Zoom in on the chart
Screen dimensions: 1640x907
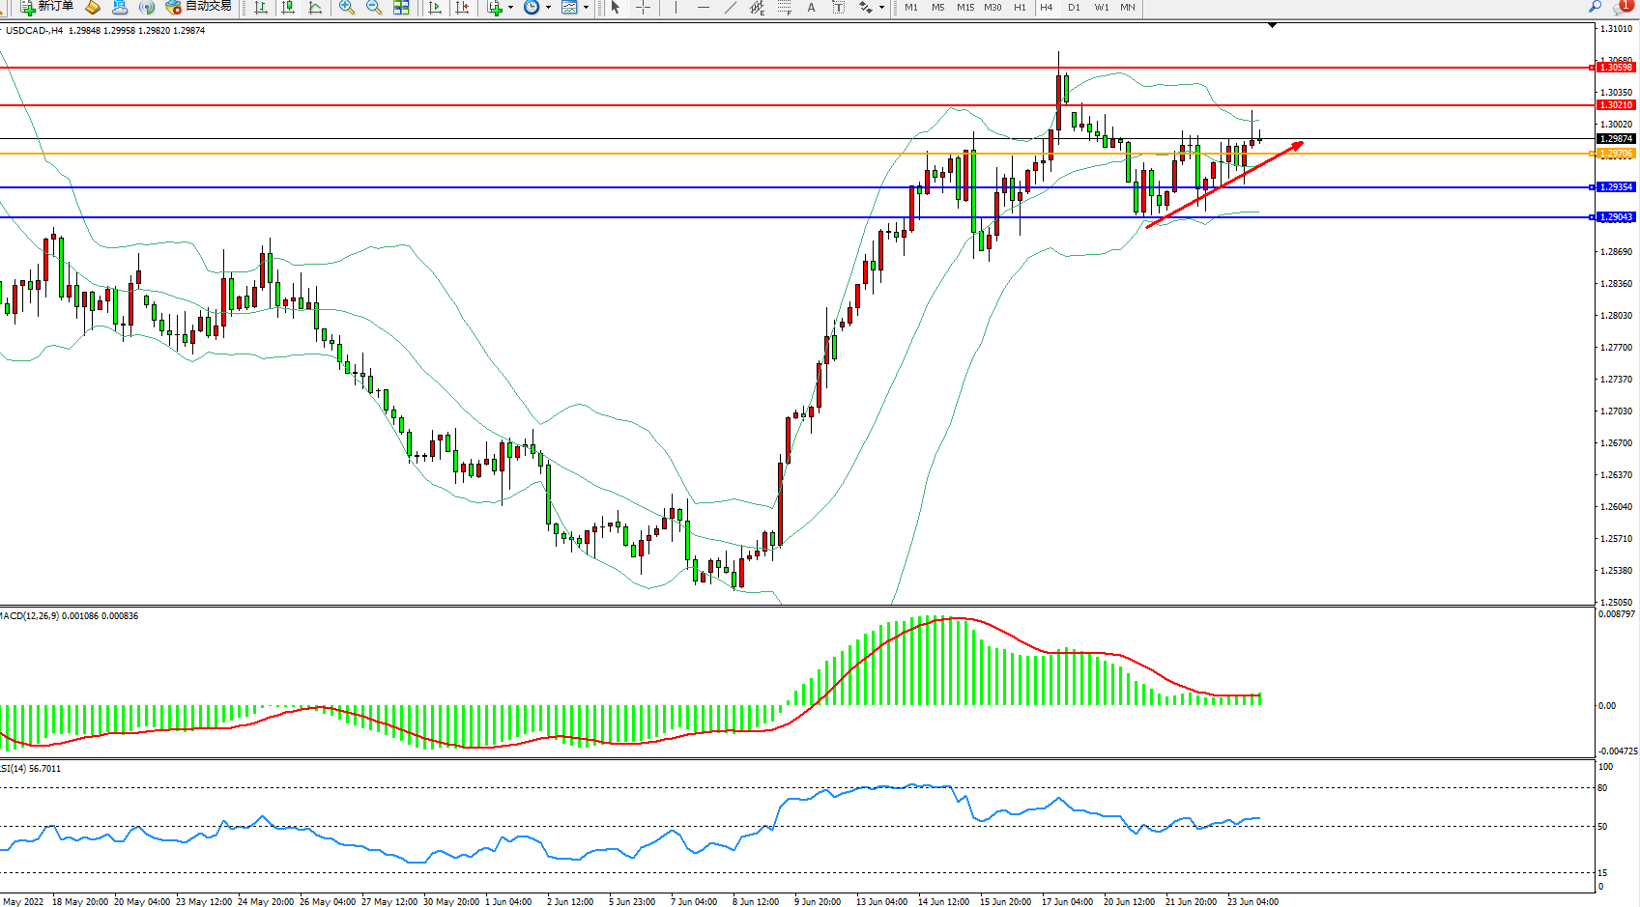pos(347,8)
